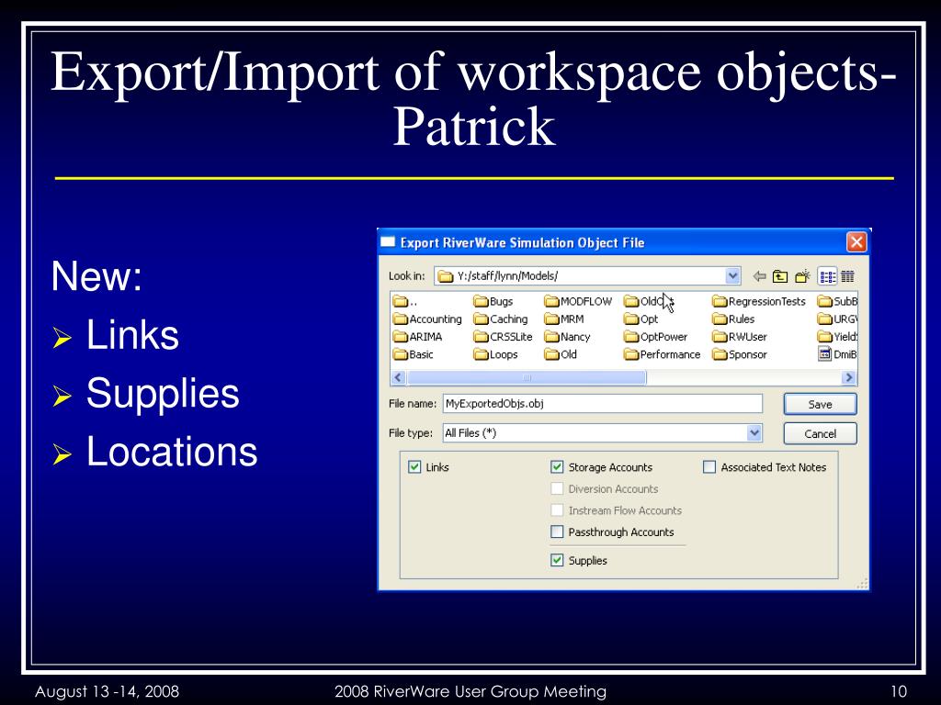The height and width of the screenshot is (705, 941).
Task: Click the File name input field
Action: [603, 404]
